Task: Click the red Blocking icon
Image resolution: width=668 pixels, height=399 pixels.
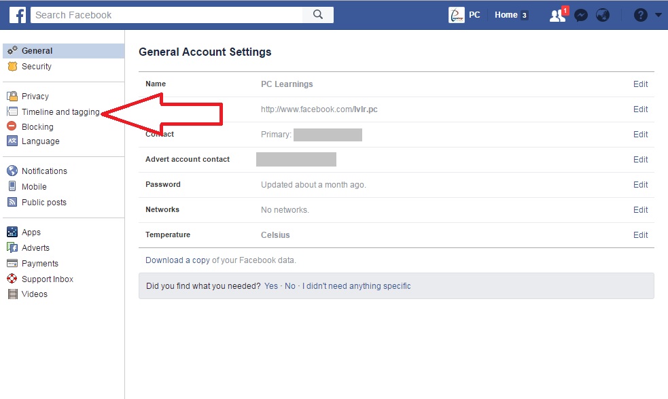Action: [x=12, y=126]
